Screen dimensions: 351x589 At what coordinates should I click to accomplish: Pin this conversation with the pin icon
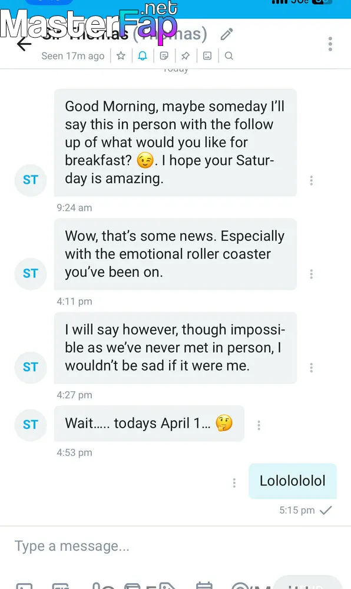(186, 56)
